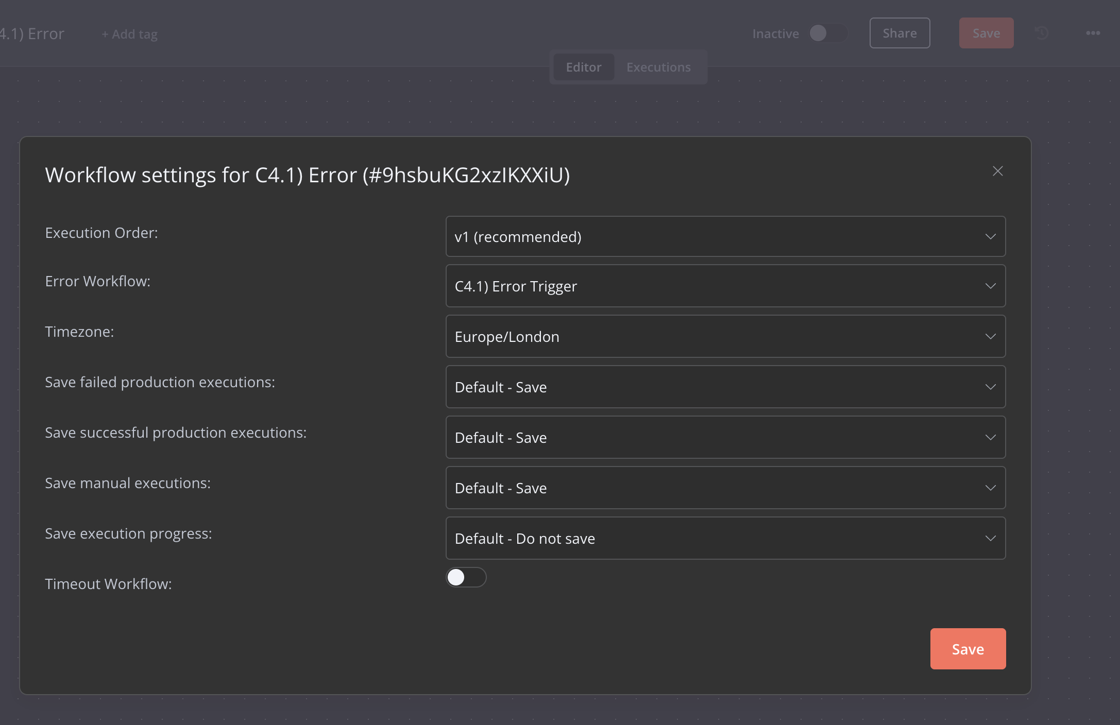Click the Save failed production executions label

(x=160, y=382)
